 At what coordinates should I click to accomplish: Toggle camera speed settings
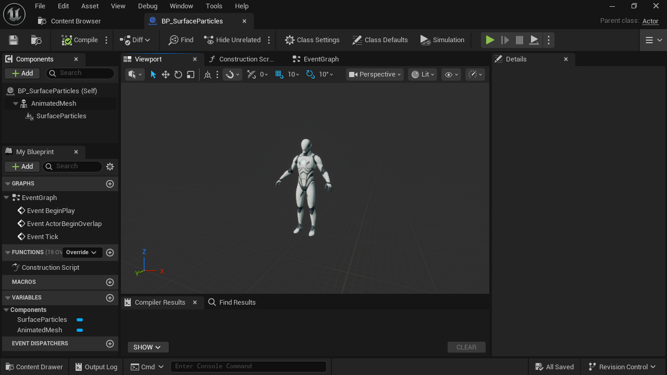point(476,74)
